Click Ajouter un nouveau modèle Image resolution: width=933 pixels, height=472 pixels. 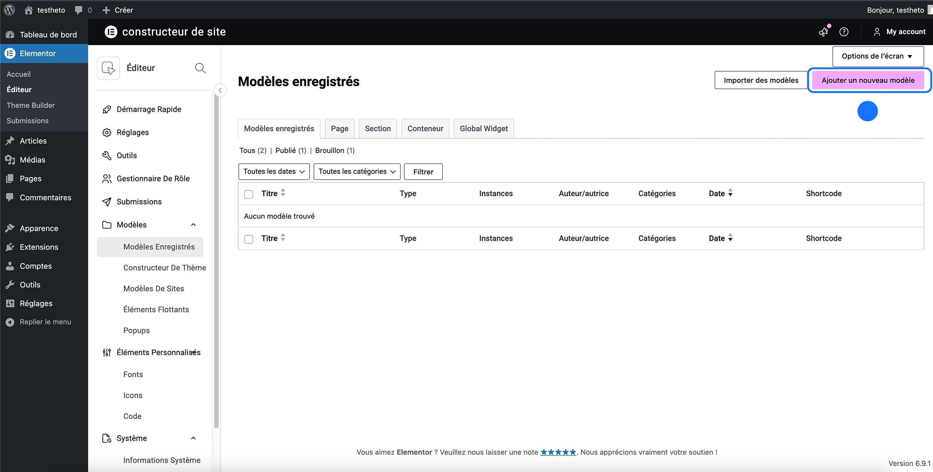click(x=868, y=80)
